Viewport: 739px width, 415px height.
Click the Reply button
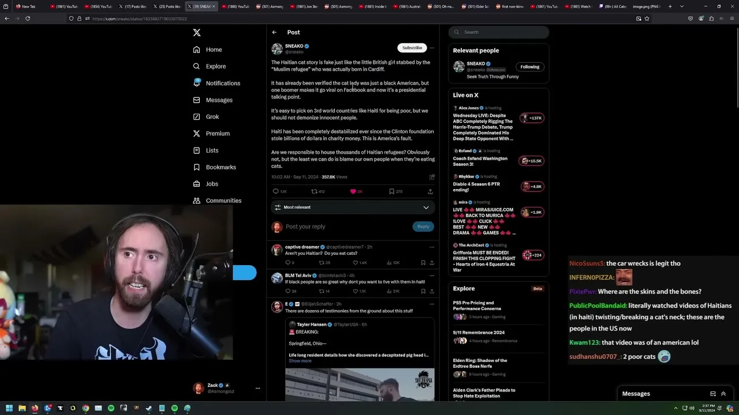423,227
